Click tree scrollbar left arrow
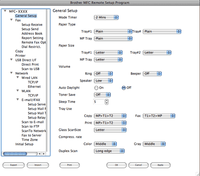Screen dimensions: 200x176 [x=40, y=154]
